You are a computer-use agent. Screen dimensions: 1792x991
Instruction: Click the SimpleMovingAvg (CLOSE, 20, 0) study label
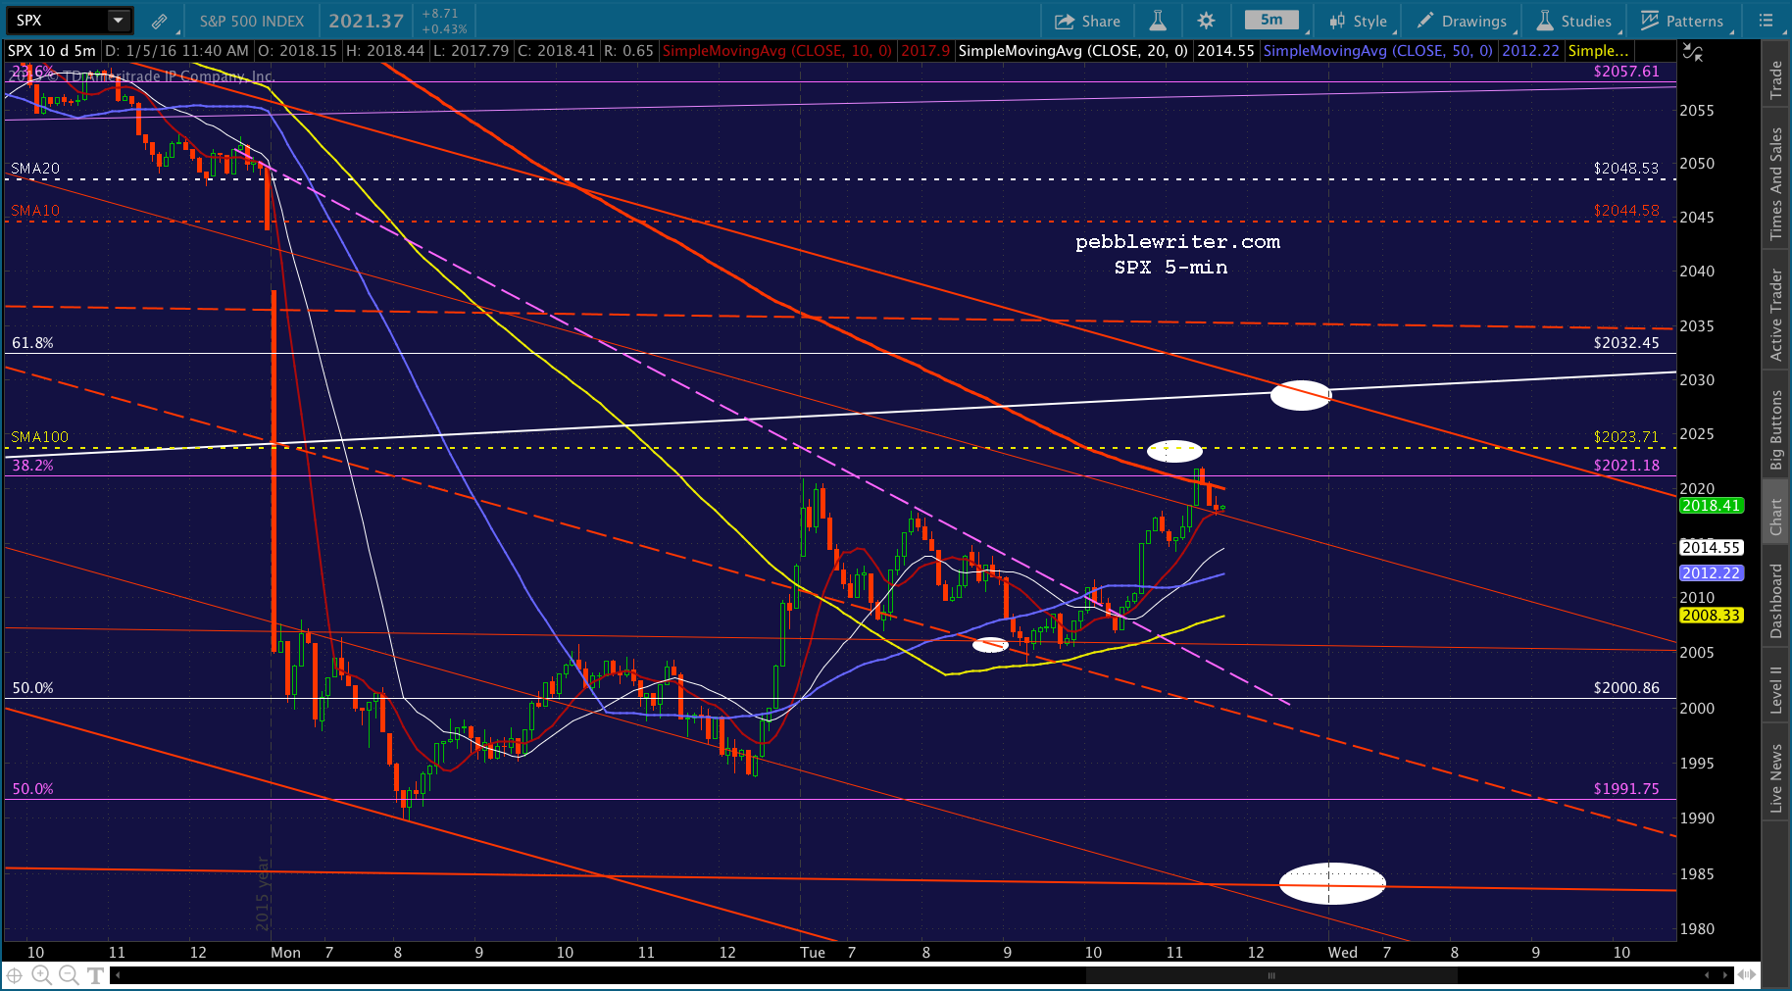click(x=1072, y=51)
